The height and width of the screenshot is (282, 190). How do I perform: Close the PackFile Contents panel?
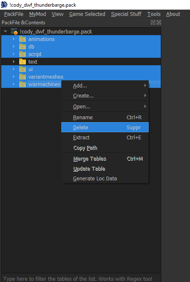(x=159, y=23)
